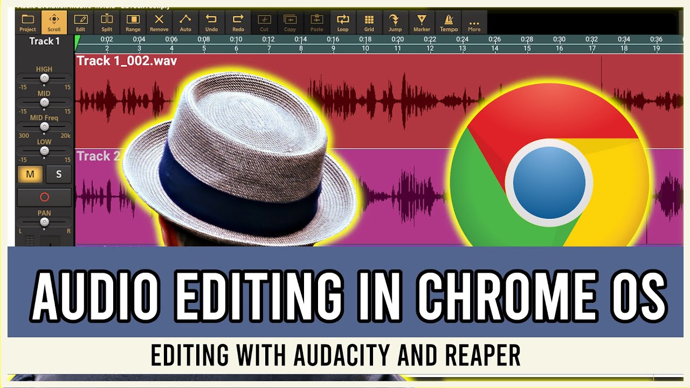Viewport: 690px width, 388px height.
Task: Toggle the Grid snapping option
Action: pyautogui.click(x=369, y=23)
